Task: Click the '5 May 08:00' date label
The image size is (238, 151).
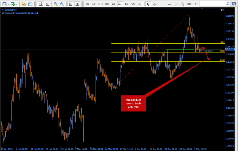Action: tap(200, 149)
